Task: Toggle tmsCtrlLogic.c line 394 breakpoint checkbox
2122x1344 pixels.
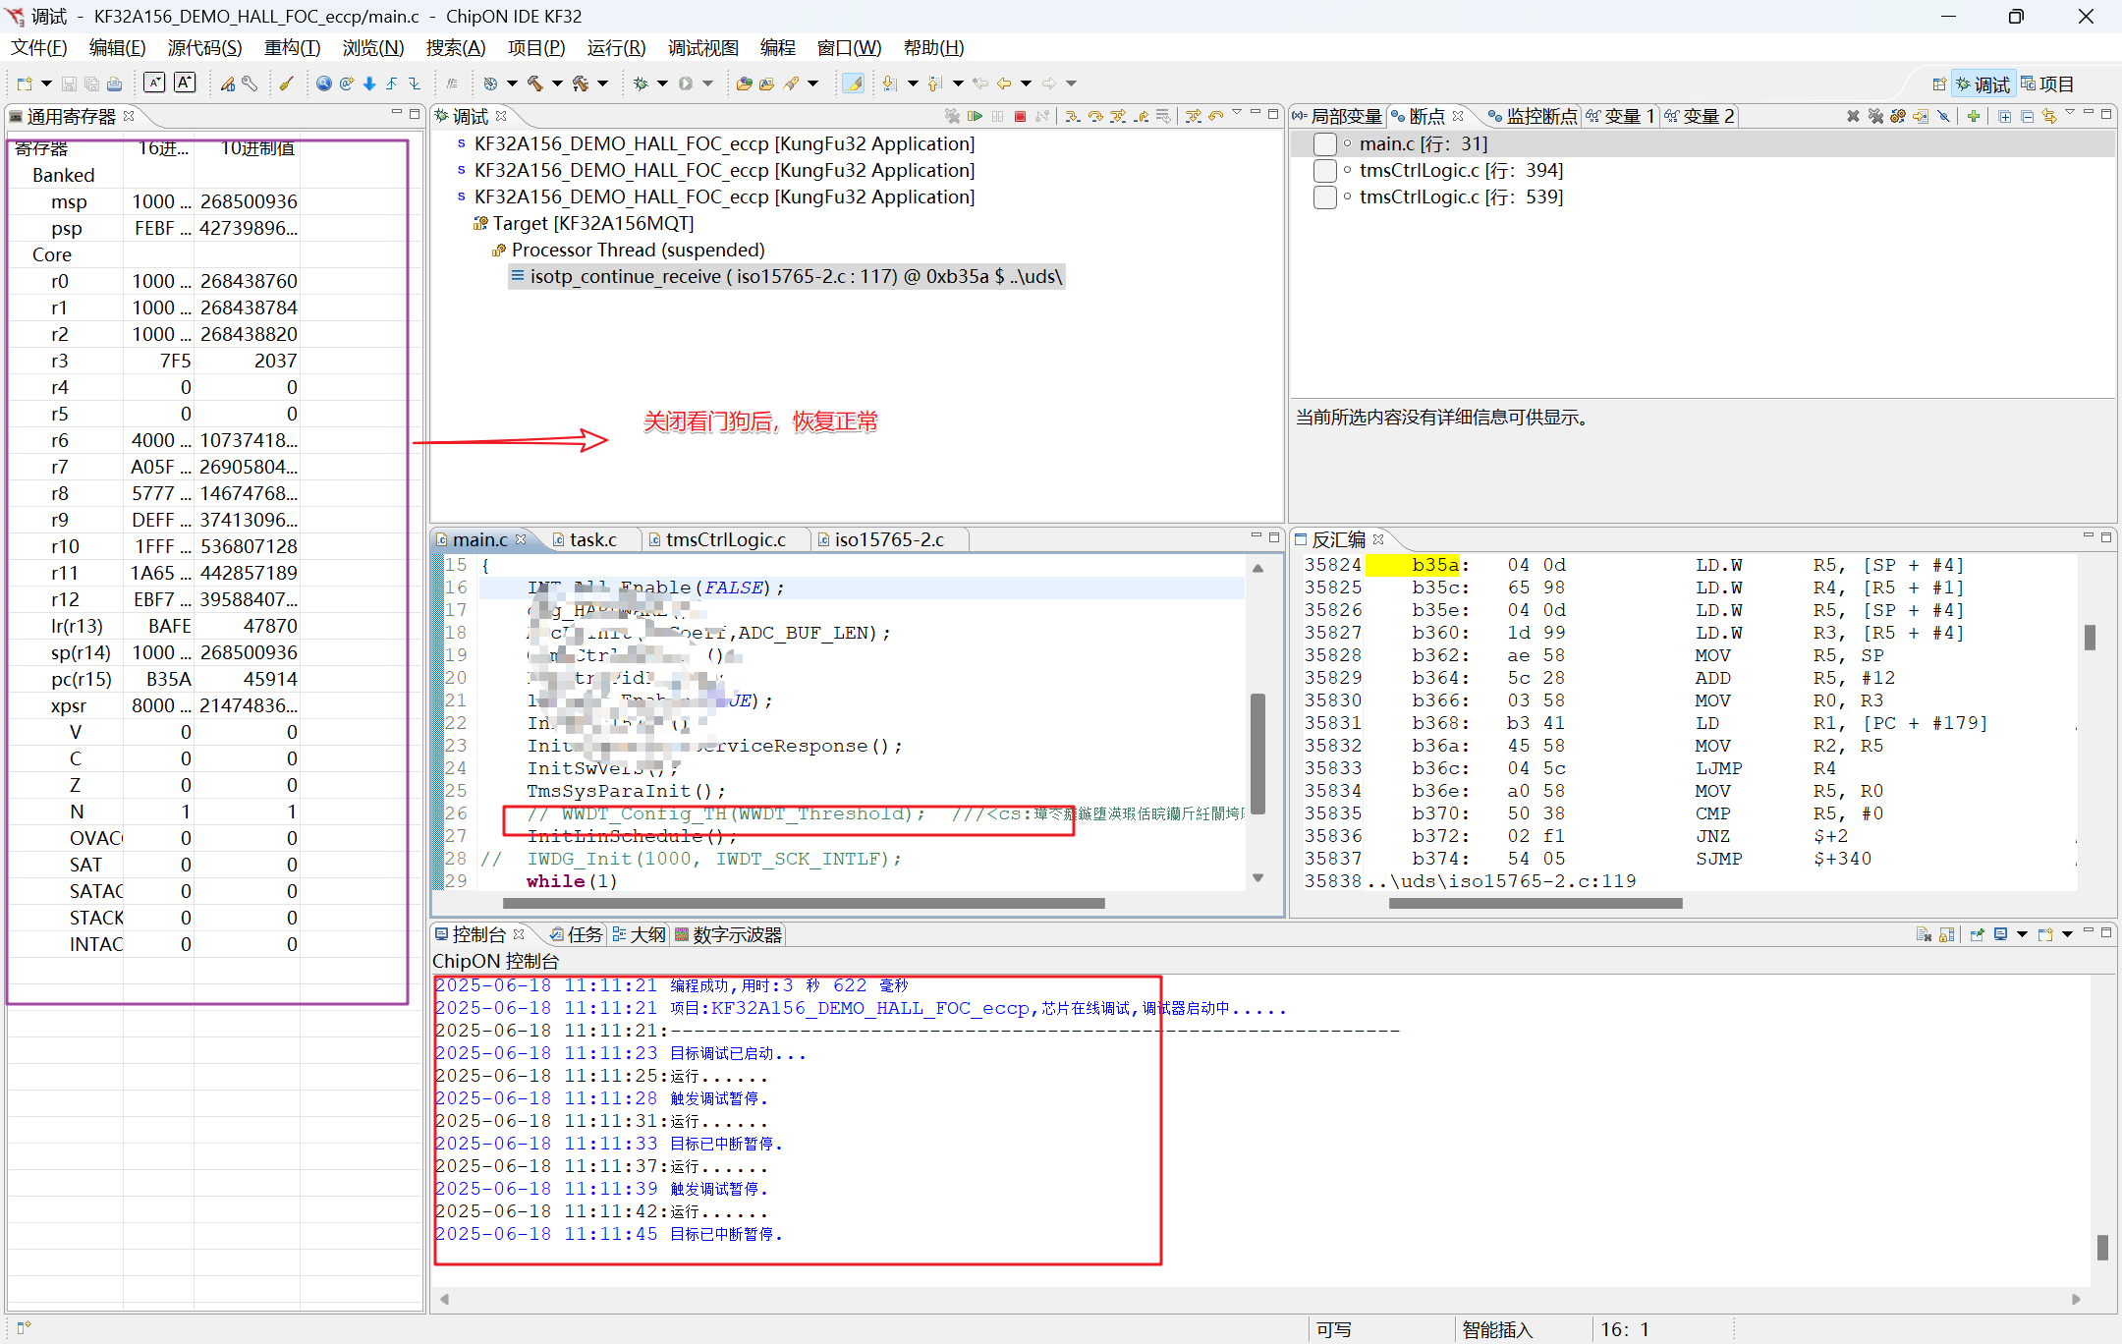Action: pos(1325,170)
